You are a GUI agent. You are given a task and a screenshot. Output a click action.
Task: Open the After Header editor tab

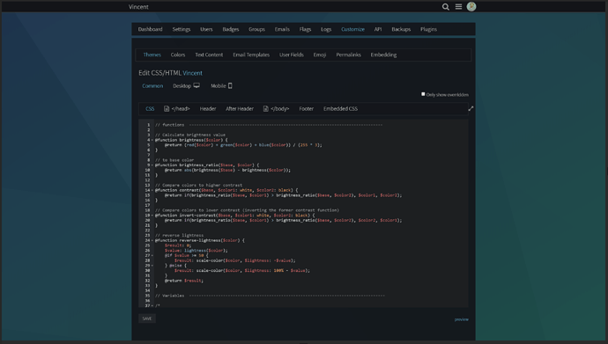point(240,109)
